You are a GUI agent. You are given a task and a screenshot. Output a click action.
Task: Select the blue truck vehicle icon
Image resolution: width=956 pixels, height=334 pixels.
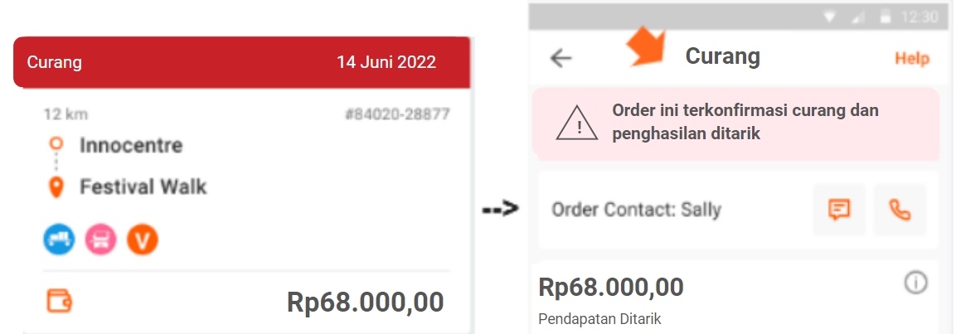point(59,240)
